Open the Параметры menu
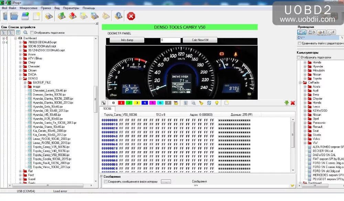This screenshot has width=344, height=201. click(71, 8)
